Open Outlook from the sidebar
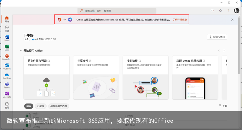Image resolution: width=242 pixels, height=130 pixels. pyautogui.click(x=7, y=66)
